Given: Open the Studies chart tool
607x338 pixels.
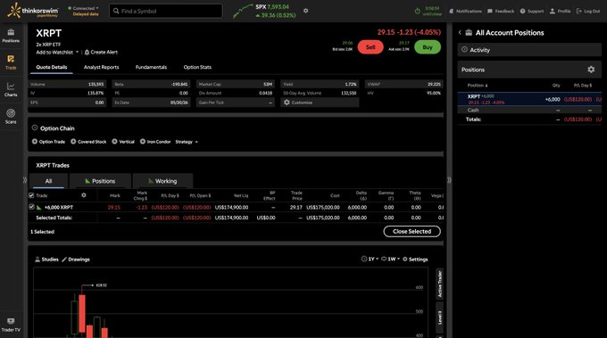Looking at the screenshot, I should click(x=46, y=260).
